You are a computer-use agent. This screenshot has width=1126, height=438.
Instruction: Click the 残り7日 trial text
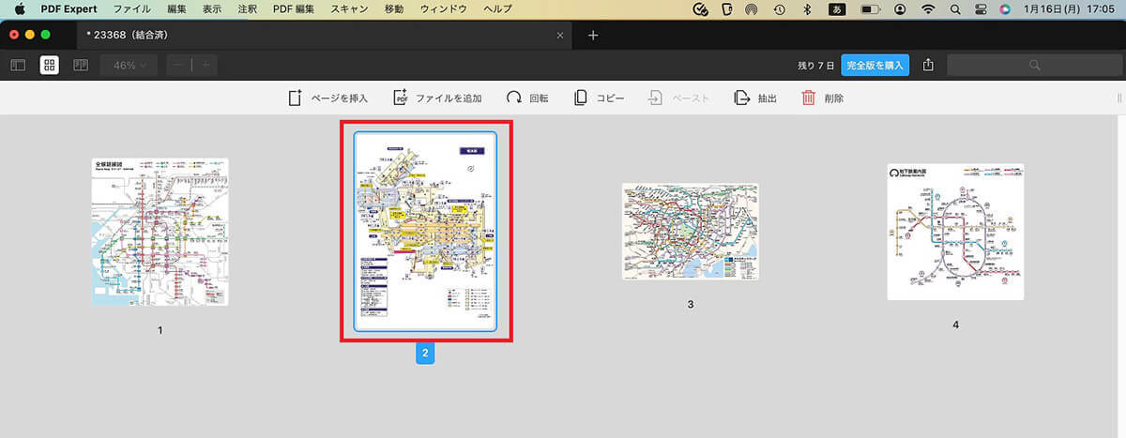coord(815,65)
